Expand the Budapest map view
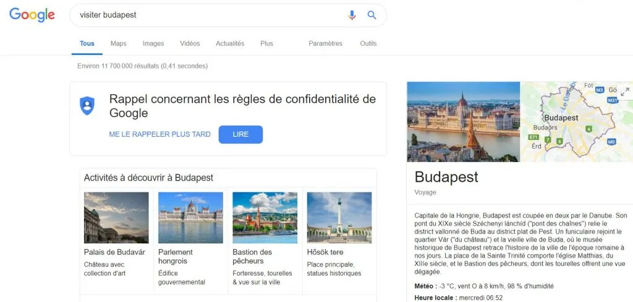Image resolution: width=633 pixels, height=302 pixels. click(625, 92)
